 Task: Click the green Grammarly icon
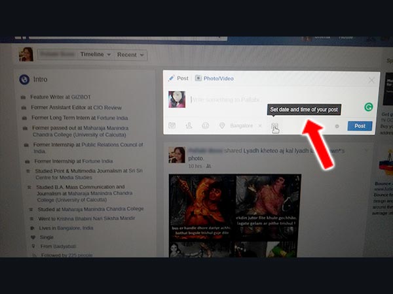tap(368, 107)
